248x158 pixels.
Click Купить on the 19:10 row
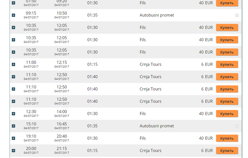click(x=227, y=138)
